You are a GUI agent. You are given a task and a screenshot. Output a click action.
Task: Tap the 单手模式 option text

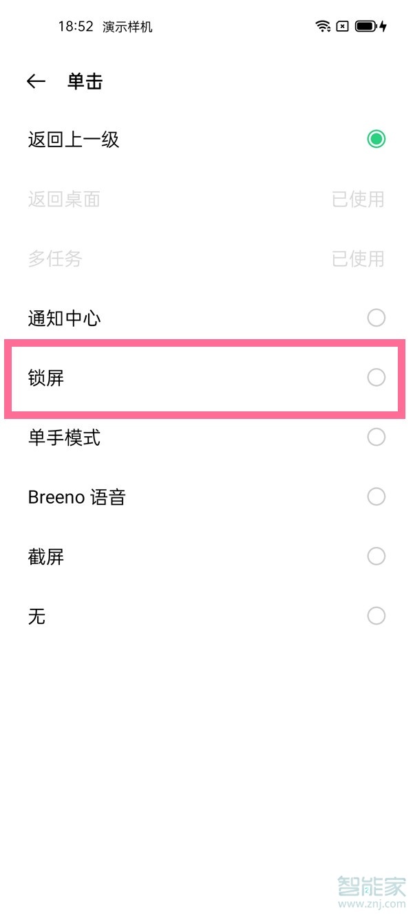(64, 437)
